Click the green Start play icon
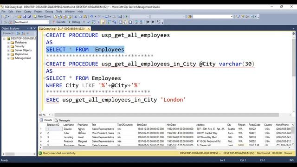Viewport: 297px width, 167px height. [126, 17]
